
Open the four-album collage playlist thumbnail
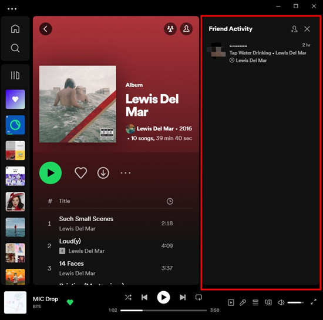(15, 253)
